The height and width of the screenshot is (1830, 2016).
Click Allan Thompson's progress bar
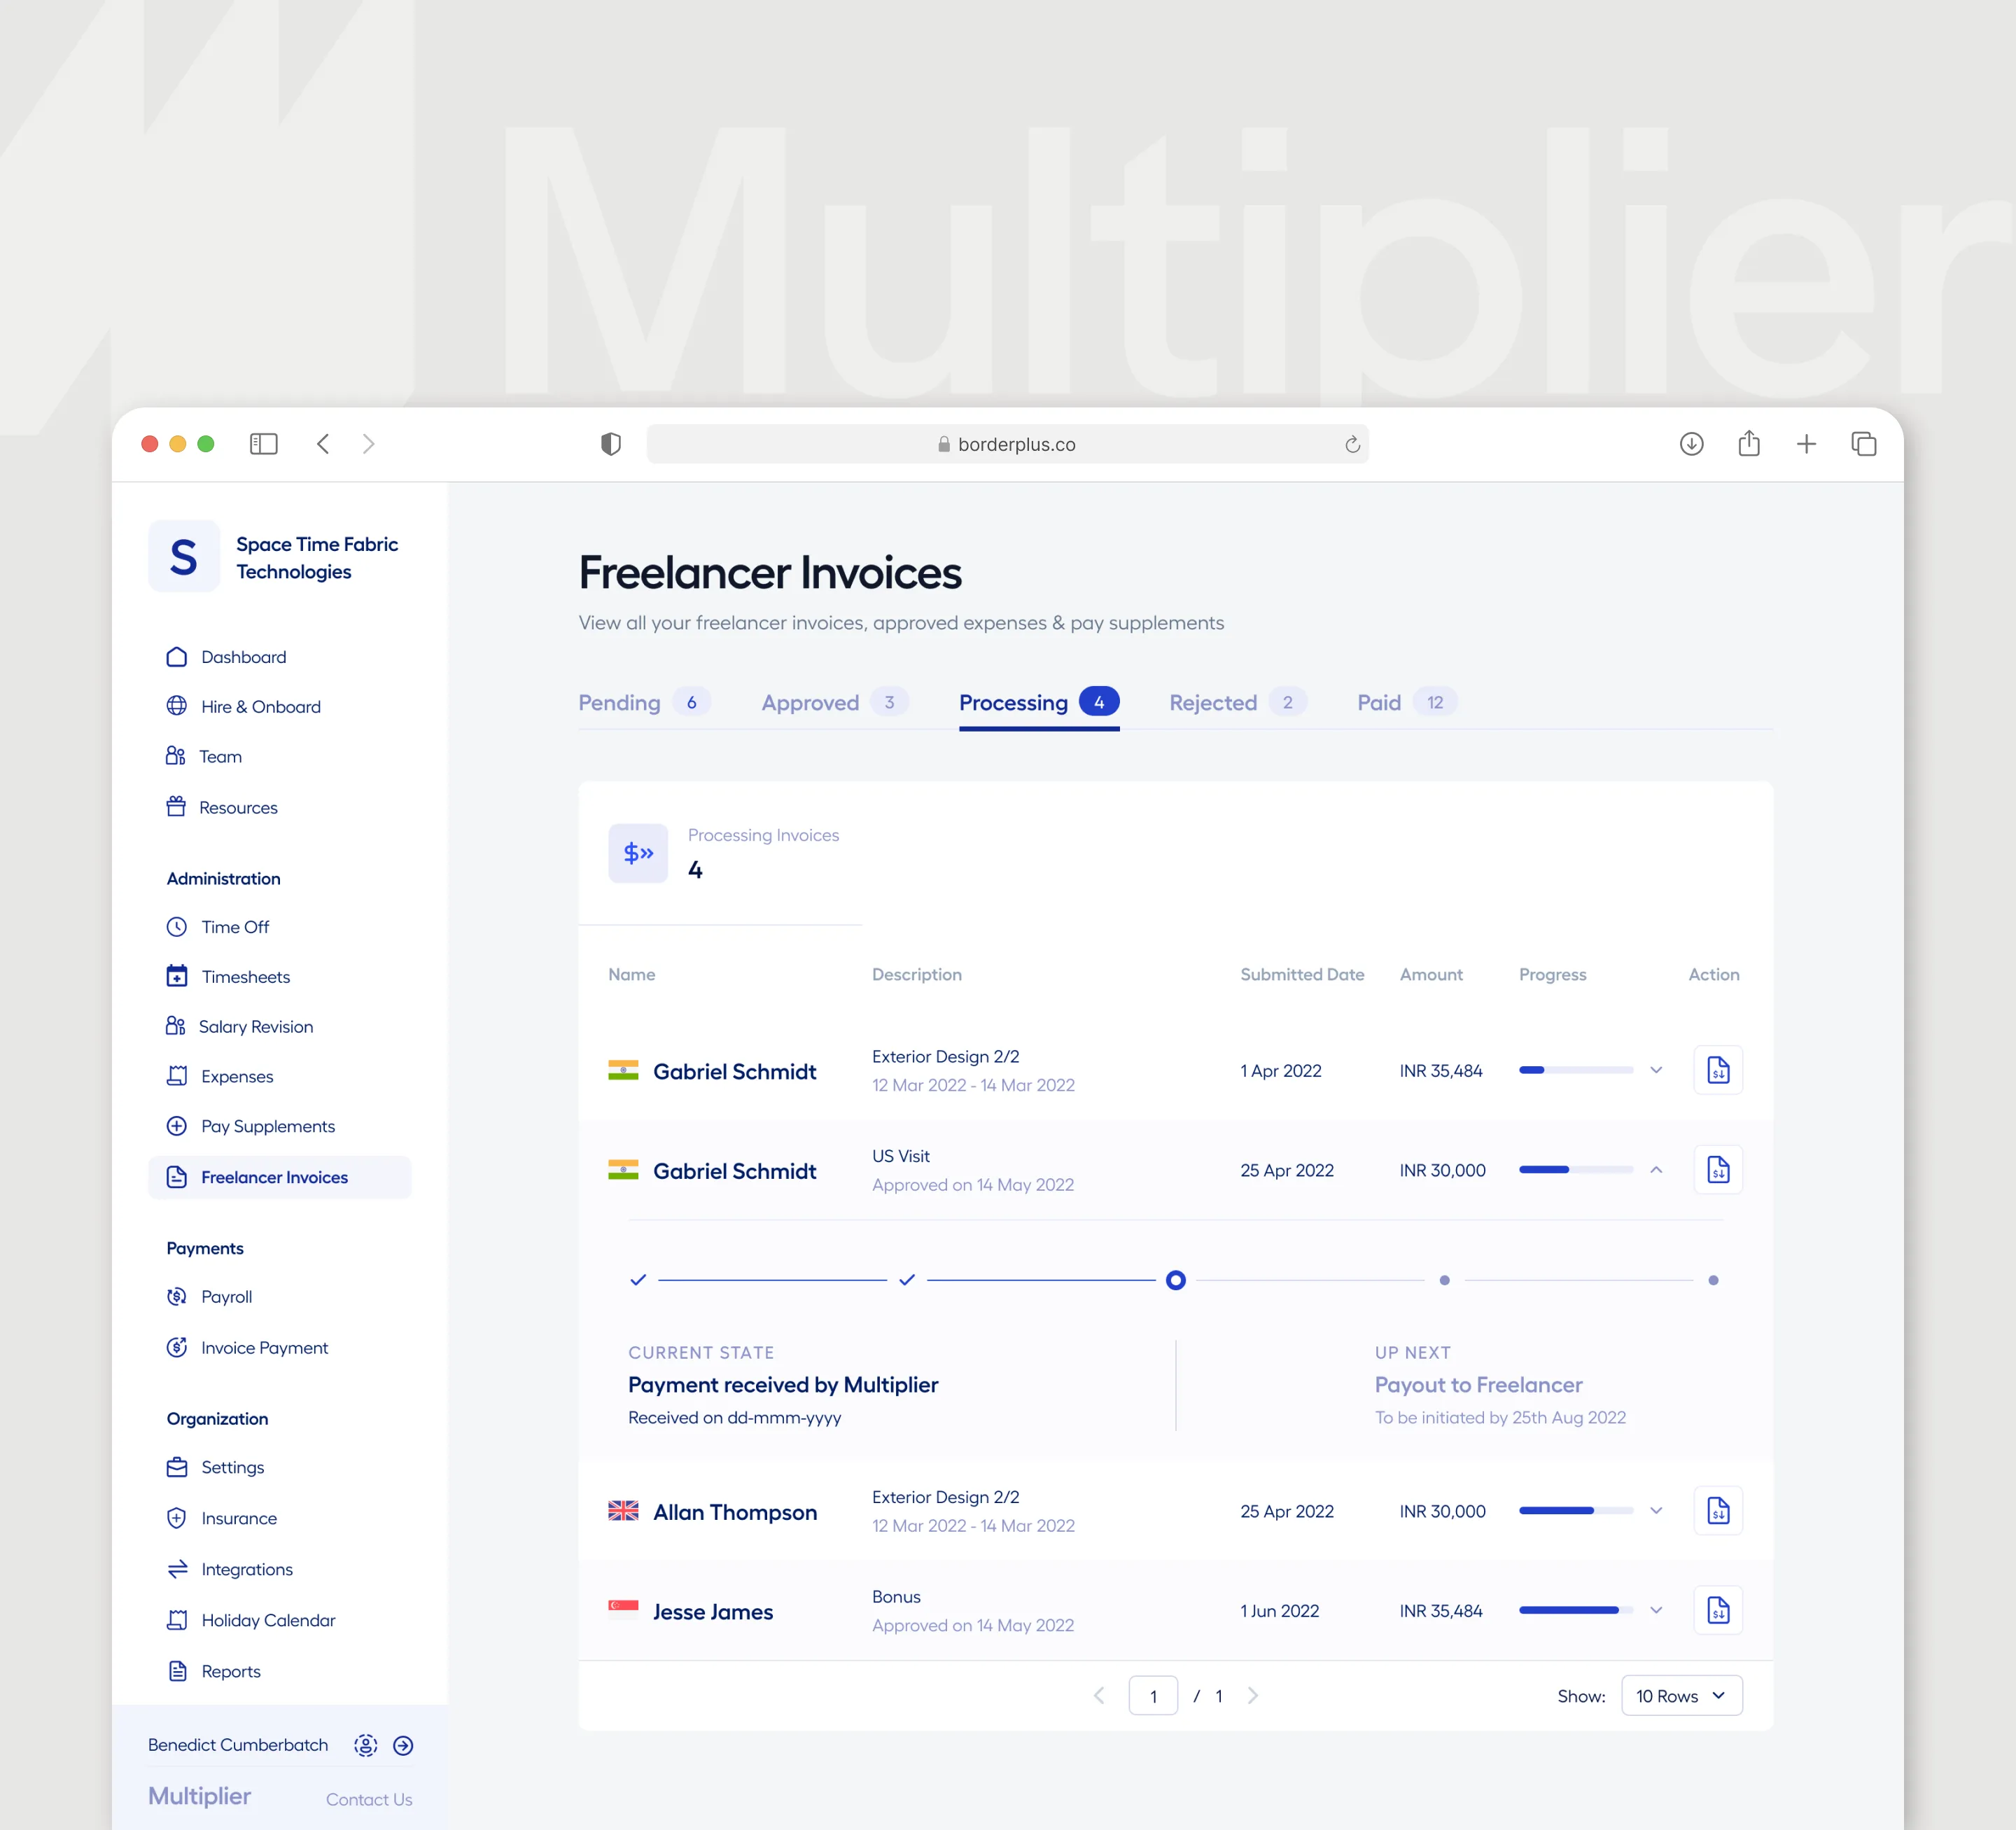pos(1576,1511)
